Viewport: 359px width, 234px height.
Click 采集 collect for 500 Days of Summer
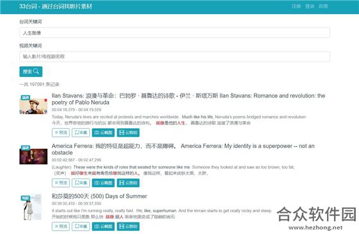coord(81,226)
